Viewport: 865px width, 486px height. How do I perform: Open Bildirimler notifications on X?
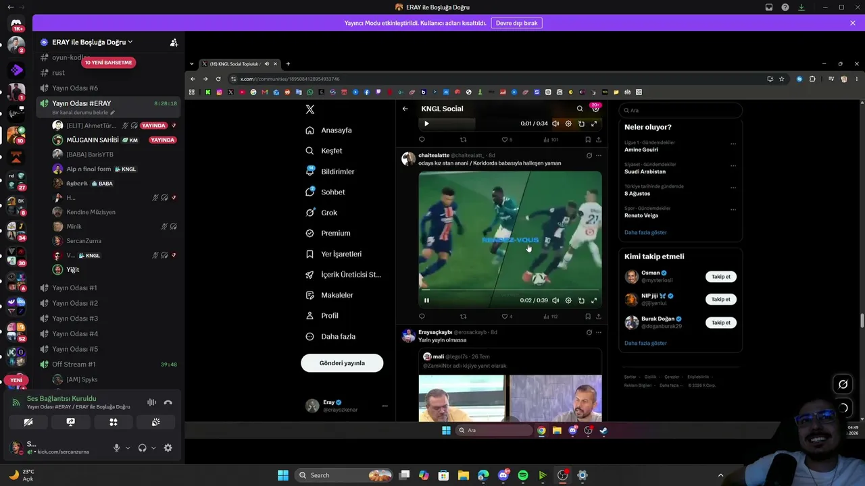coord(330,171)
